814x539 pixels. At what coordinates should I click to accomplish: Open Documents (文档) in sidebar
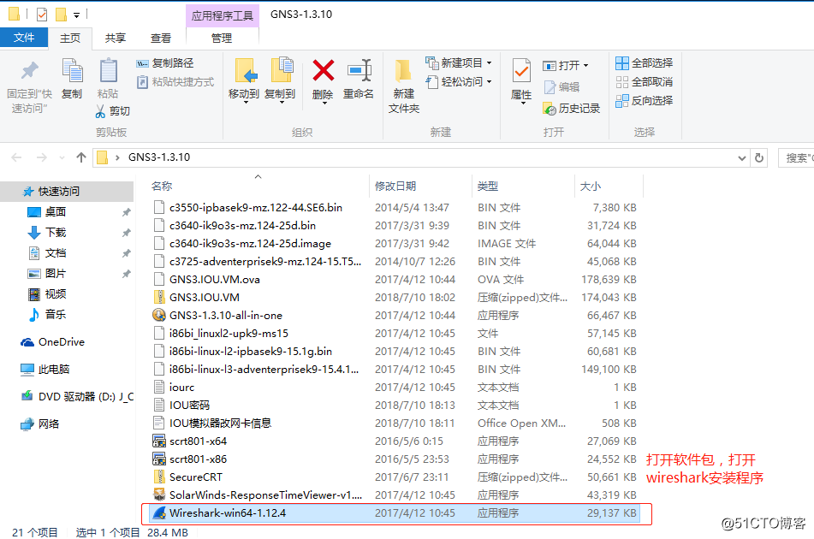(55, 253)
